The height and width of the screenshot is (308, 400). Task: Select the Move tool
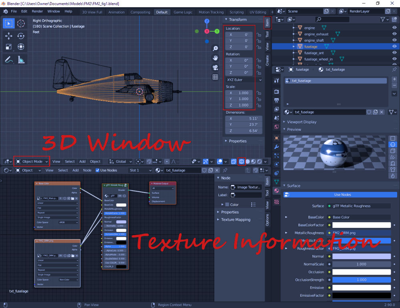[x=8, y=36]
